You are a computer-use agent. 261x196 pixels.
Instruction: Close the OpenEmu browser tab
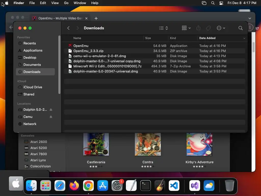point(86,18)
